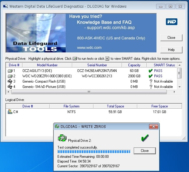Sort physical drives by Drive # column
Image resolution: width=189 pixels, height=172 pixels.
click(x=14, y=65)
